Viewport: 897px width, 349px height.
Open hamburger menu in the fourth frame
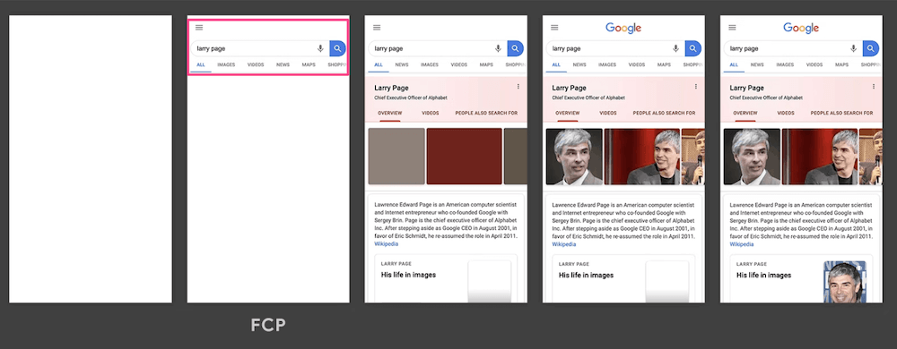coord(554,28)
